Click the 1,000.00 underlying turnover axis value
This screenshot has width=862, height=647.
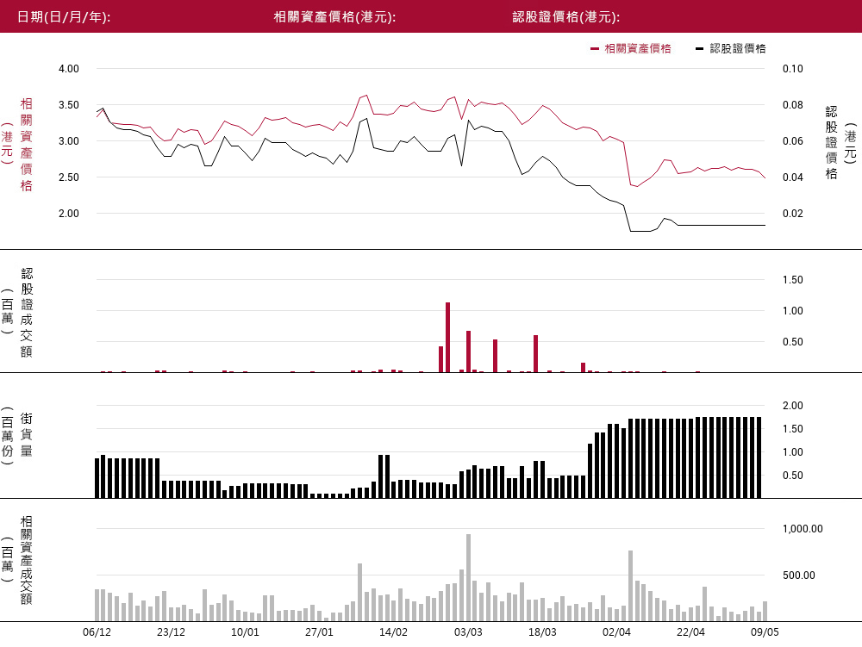coord(803,529)
